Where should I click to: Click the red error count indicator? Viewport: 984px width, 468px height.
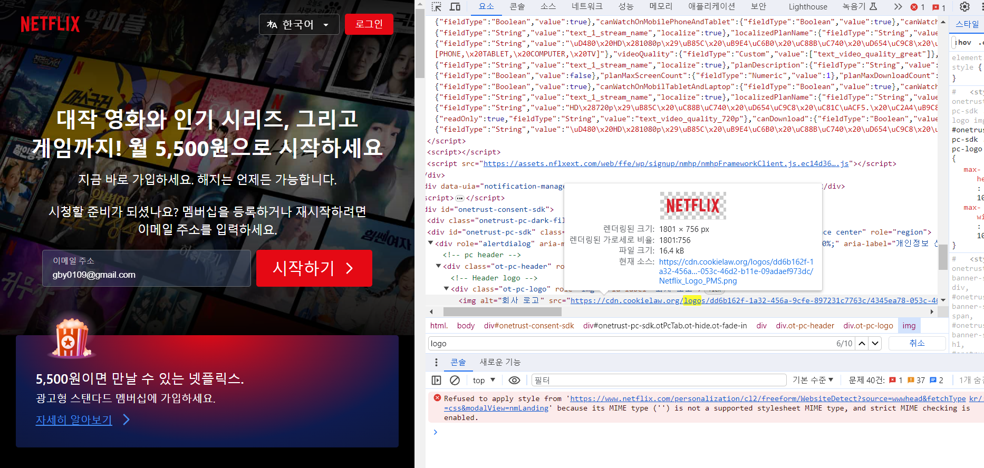(918, 7)
